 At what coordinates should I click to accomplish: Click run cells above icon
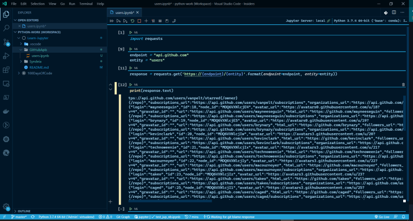tap(119, 21)
